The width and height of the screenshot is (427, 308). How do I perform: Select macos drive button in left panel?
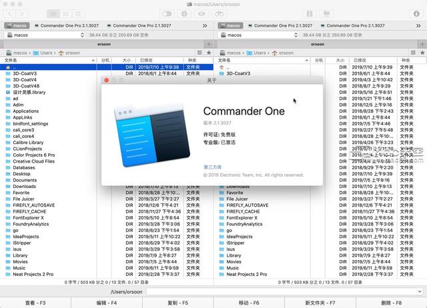[17, 25]
